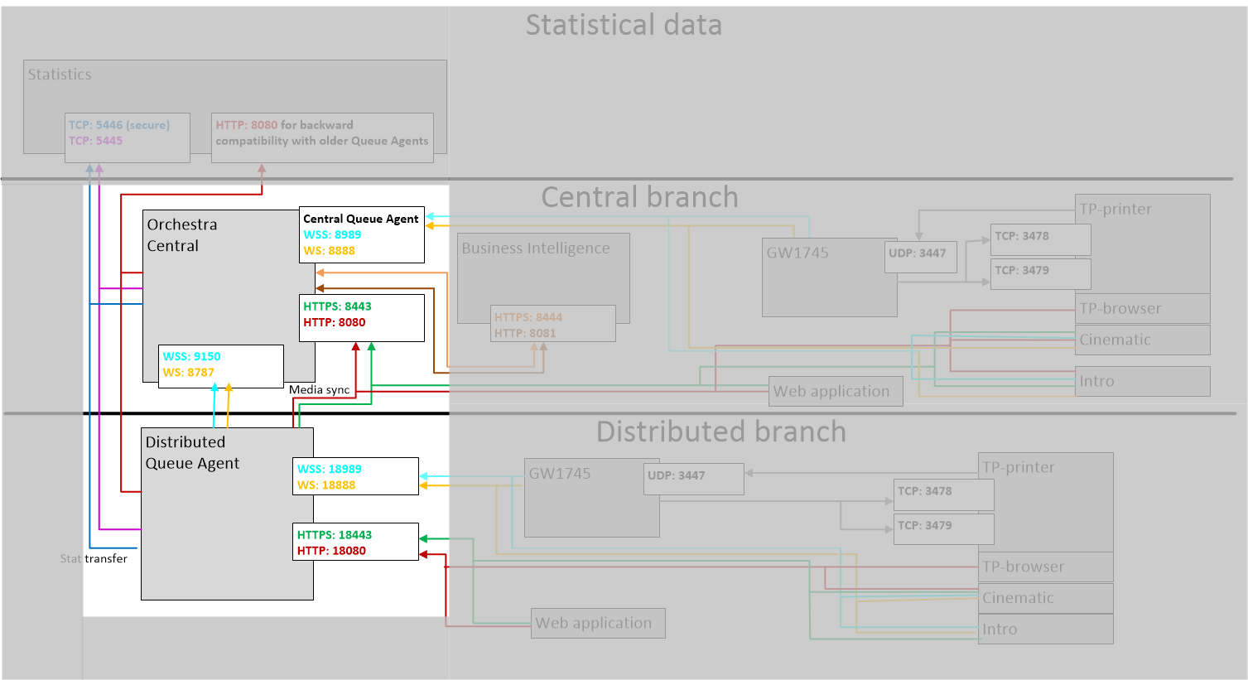1248x680 pixels.
Task: Click the Statistics box title
Action: tap(60, 75)
